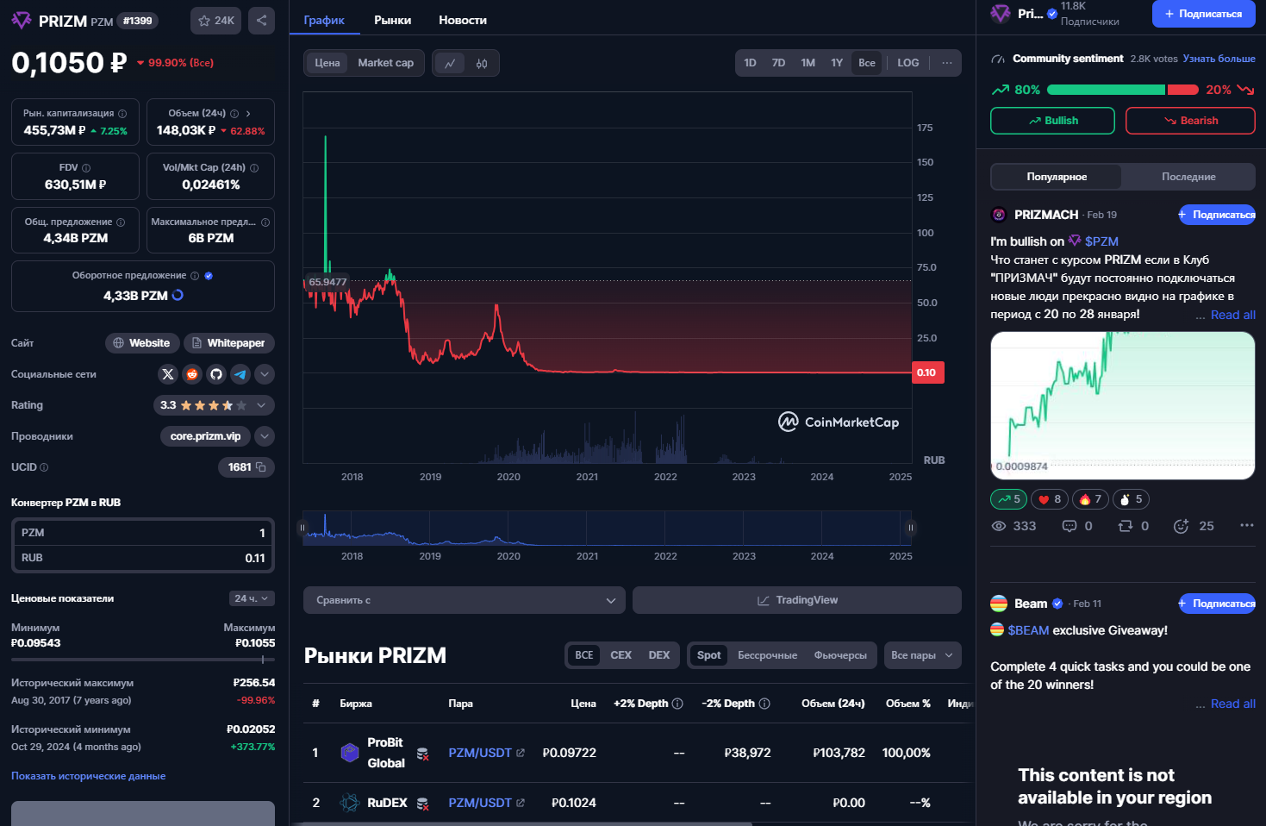Filter markets by DEX
1266x826 pixels.
(x=659, y=655)
